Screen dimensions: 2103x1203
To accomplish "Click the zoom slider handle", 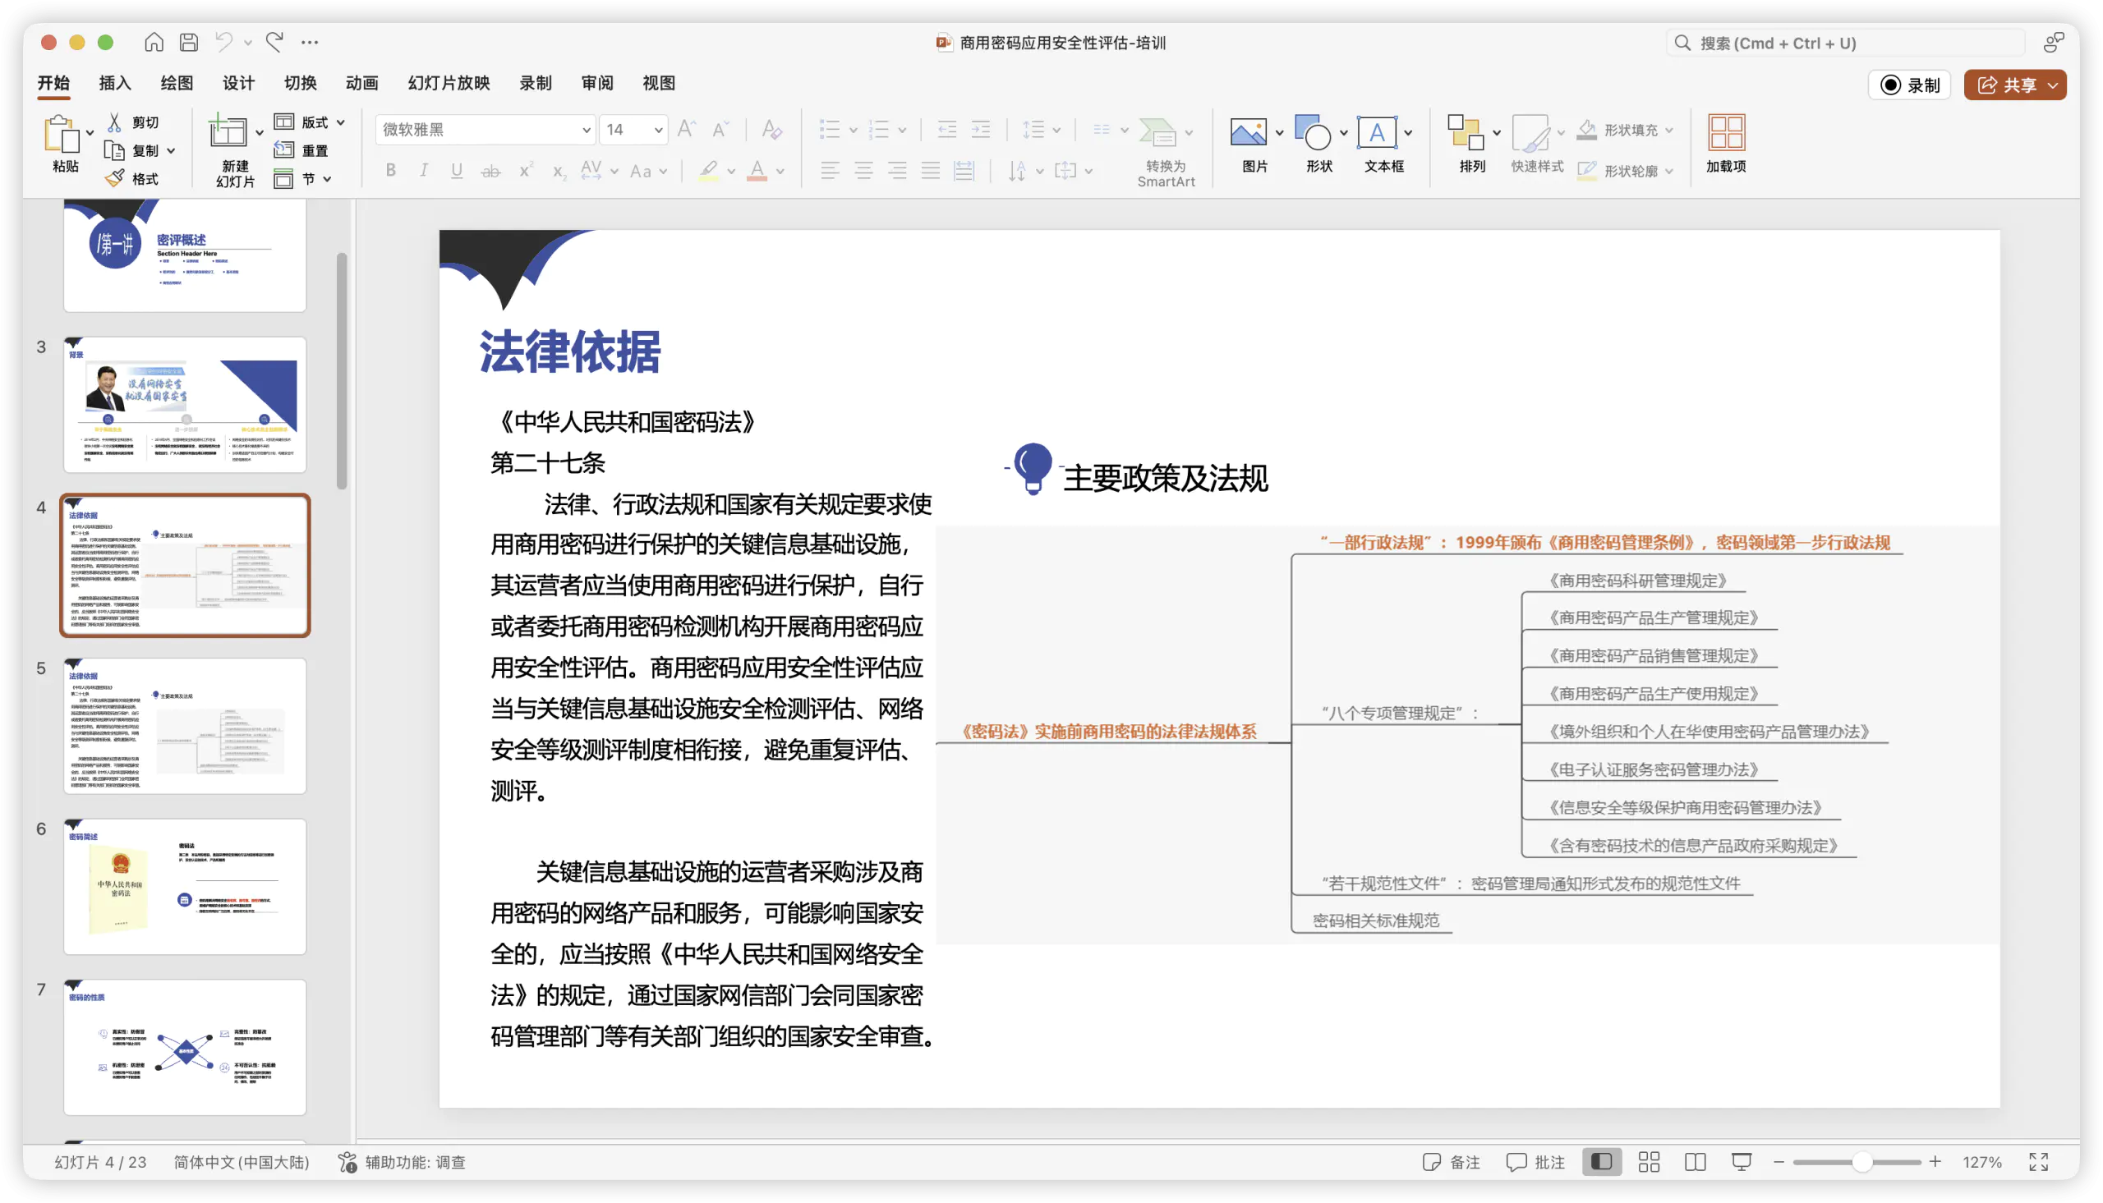I will pyautogui.click(x=1861, y=1162).
